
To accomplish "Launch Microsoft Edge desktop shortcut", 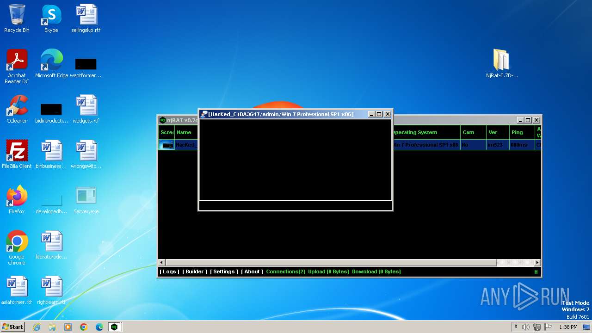I will [x=51, y=64].
